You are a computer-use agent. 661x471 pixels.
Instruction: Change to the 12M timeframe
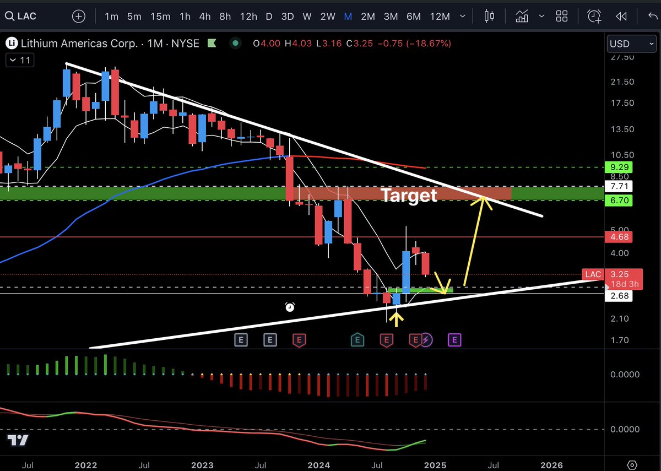(440, 17)
